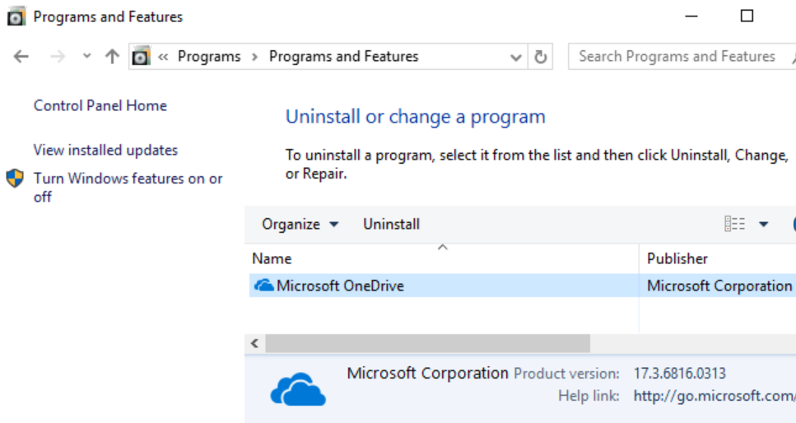
Task: Open the recent locations dropdown
Action: point(86,57)
